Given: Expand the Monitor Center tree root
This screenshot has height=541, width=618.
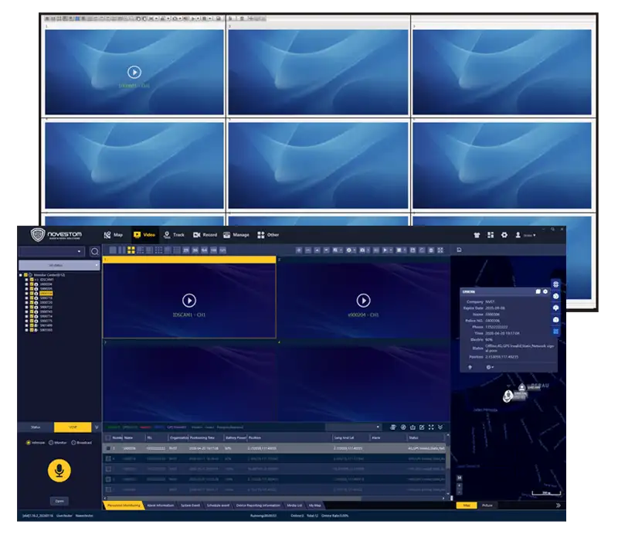Looking at the screenshot, I should click(x=21, y=275).
